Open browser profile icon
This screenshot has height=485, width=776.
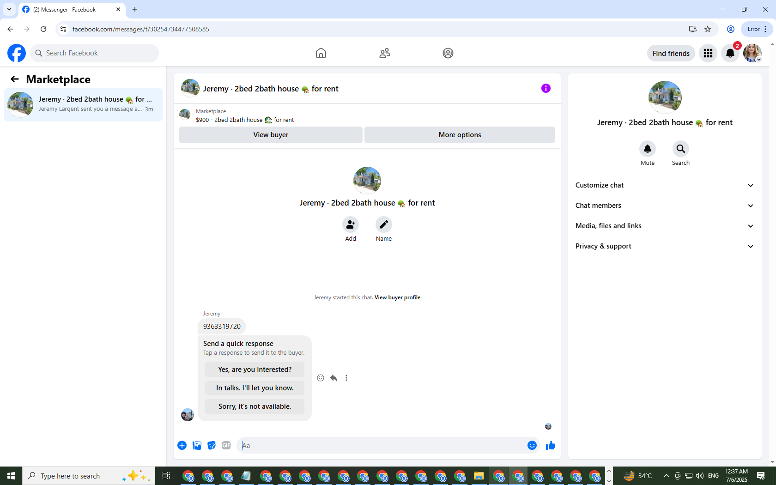coord(731,29)
